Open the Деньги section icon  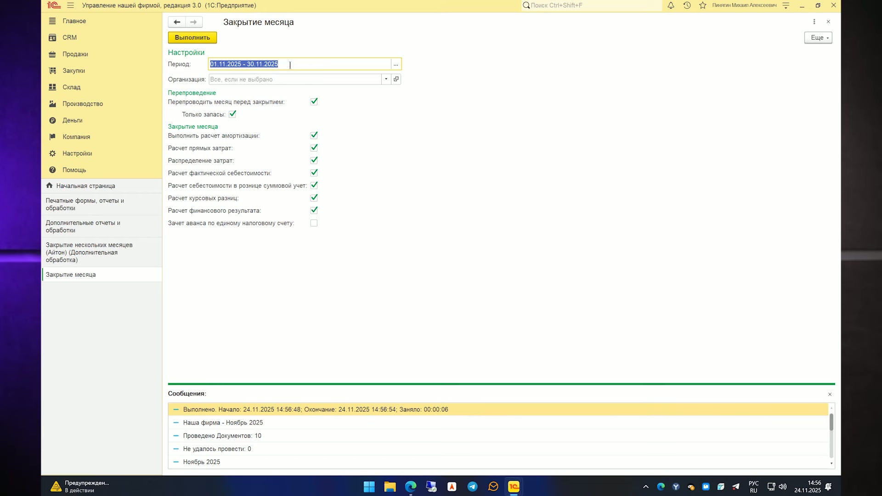[x=52, y=120]
